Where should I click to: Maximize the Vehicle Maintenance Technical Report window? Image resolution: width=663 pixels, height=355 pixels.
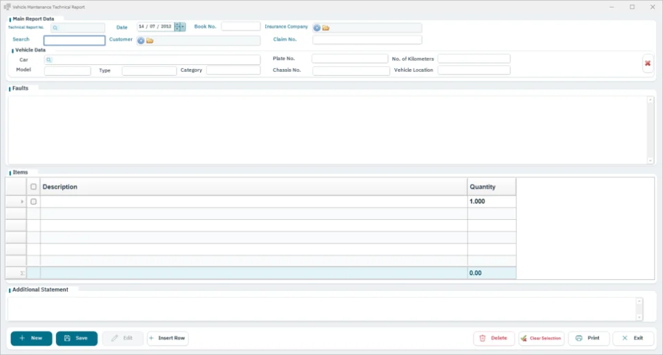(x=632, y=7)
